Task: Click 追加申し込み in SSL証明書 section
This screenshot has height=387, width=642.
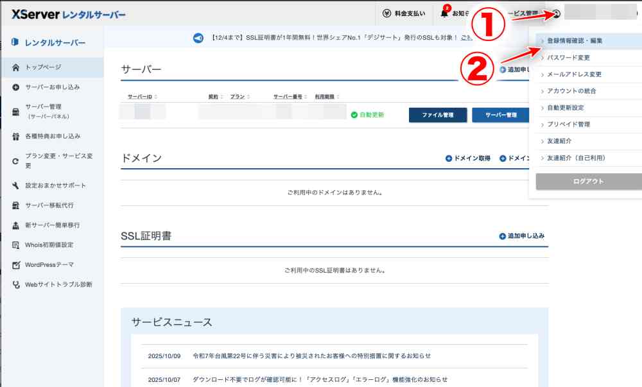Action: [x=522, y=236]
